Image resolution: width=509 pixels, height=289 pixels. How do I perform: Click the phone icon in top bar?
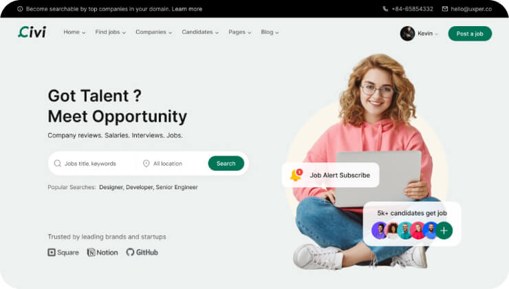pos(385,9)
